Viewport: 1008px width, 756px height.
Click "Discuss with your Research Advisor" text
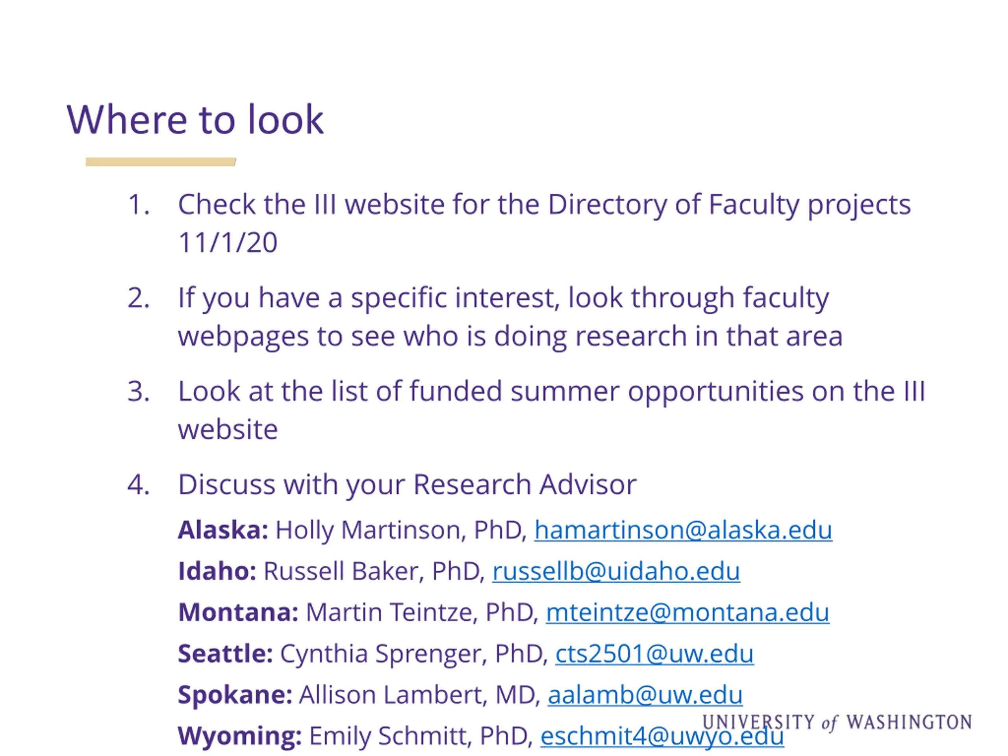[x=407, y=484]
